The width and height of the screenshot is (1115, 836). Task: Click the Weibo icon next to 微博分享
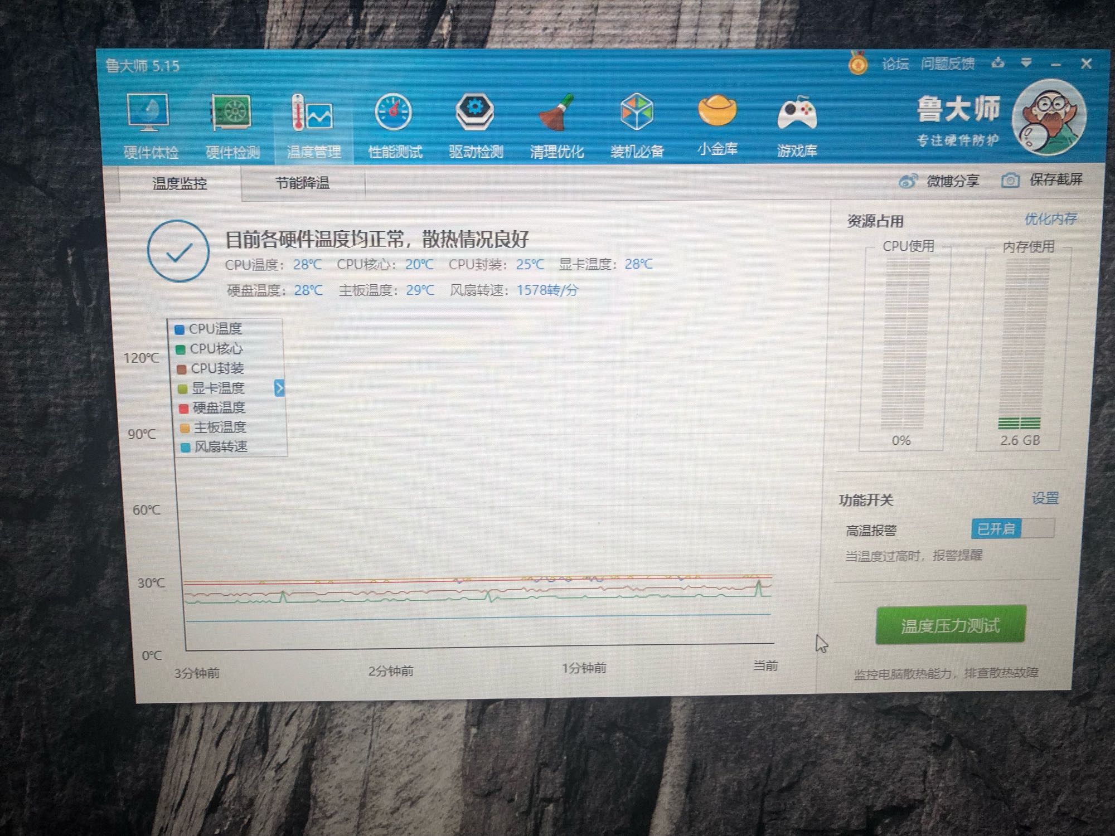tap(908, 181)
